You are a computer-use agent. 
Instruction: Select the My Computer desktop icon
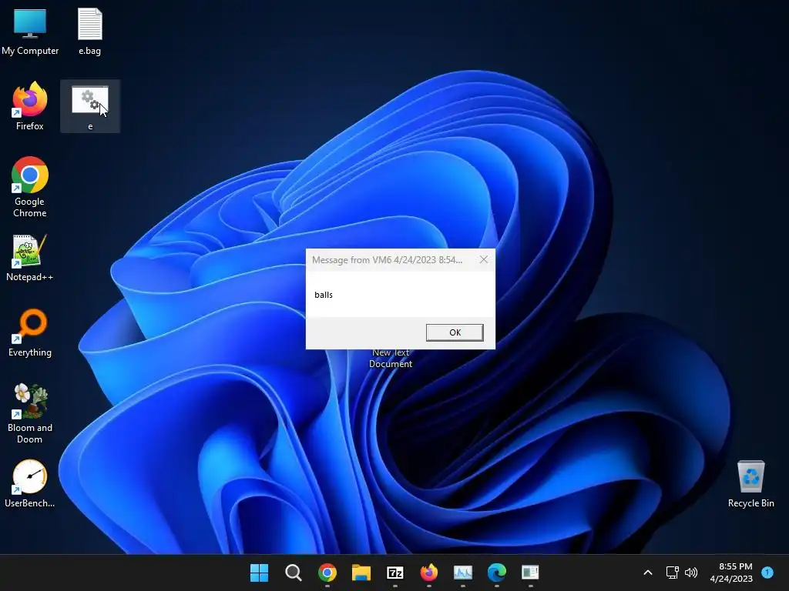pos(30,31)
